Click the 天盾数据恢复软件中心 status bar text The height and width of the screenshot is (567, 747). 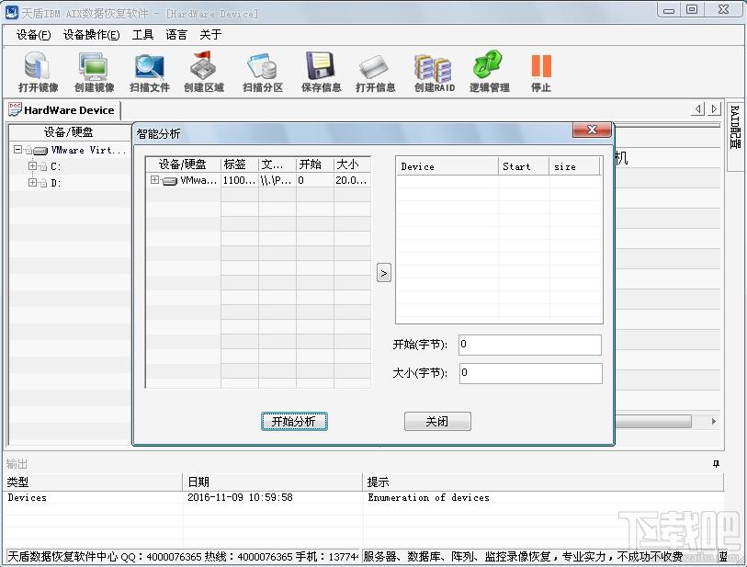click(x=62, y=557)
